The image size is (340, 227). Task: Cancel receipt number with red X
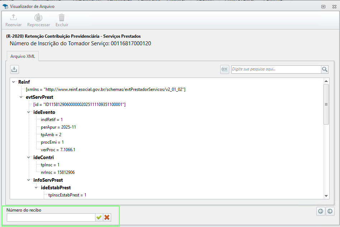click(x=107, y=217)
